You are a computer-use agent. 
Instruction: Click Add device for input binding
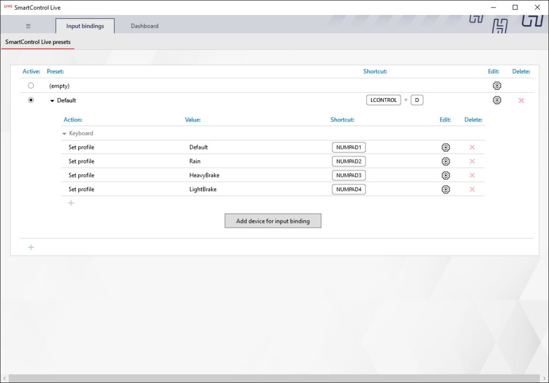pos(273,221)
